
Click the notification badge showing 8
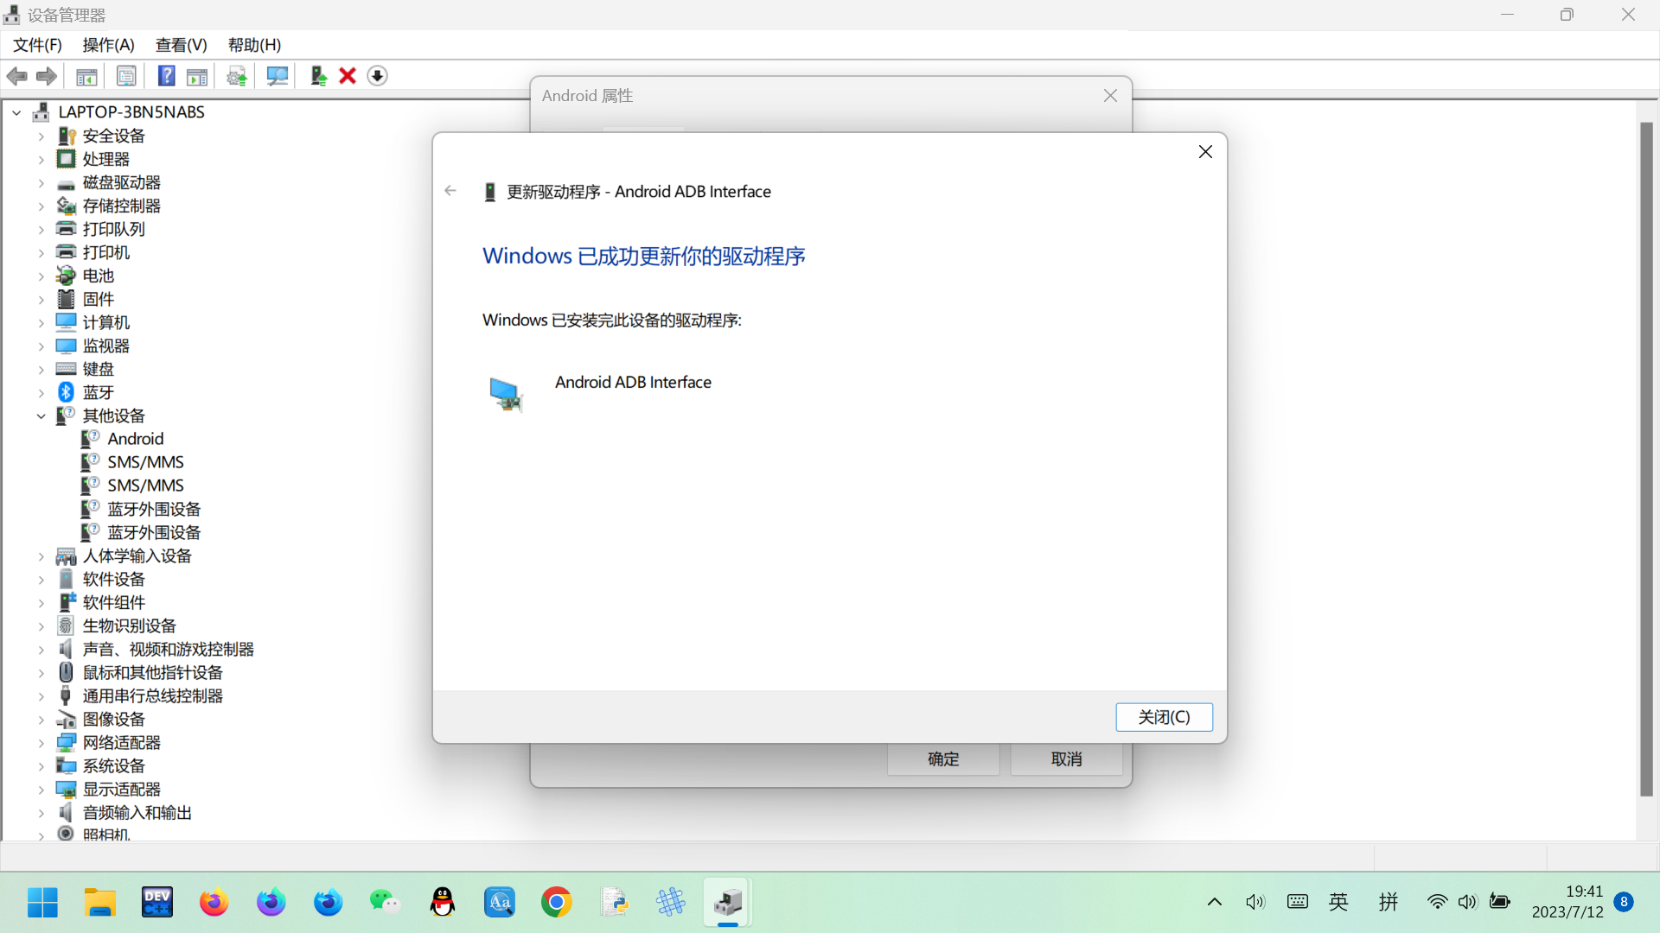coord(1624,902)
